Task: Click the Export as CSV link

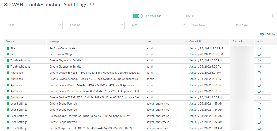Action: 267,34
